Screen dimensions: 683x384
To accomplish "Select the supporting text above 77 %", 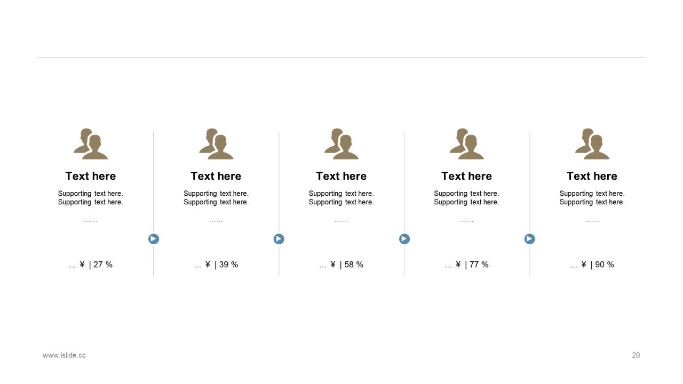I will click(x=466, y=198).
